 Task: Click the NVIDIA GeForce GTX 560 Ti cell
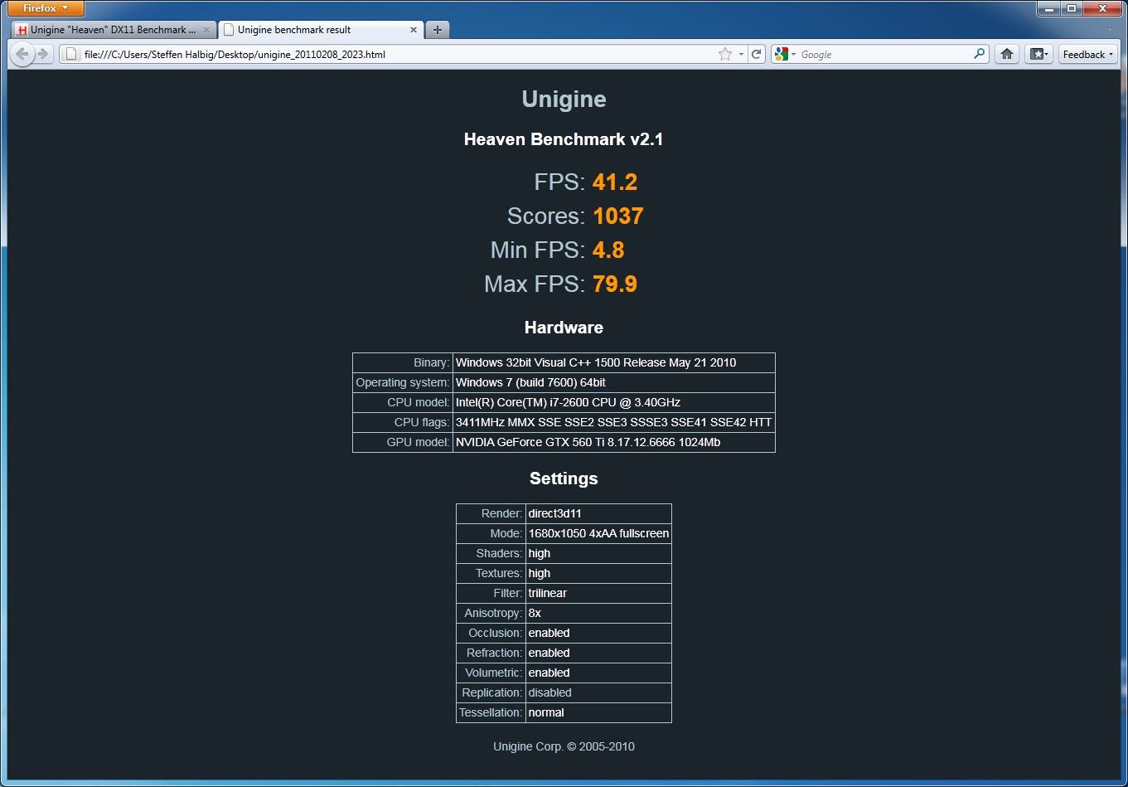coord(613,442)
